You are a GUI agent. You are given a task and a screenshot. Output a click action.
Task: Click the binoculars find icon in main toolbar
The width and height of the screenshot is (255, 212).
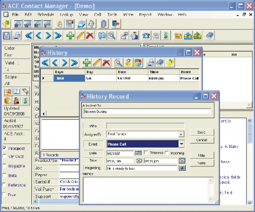tap(102, 35)
